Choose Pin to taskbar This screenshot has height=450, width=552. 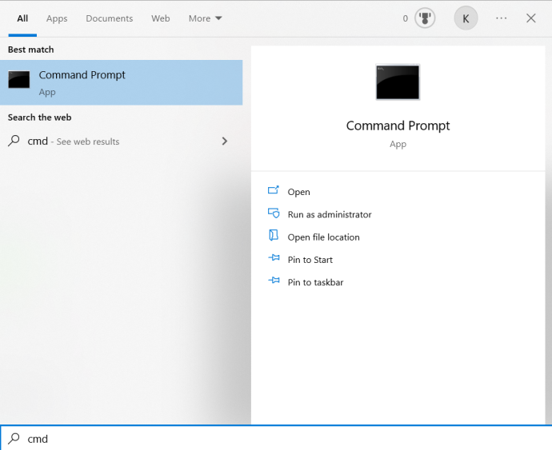point(315,282)
